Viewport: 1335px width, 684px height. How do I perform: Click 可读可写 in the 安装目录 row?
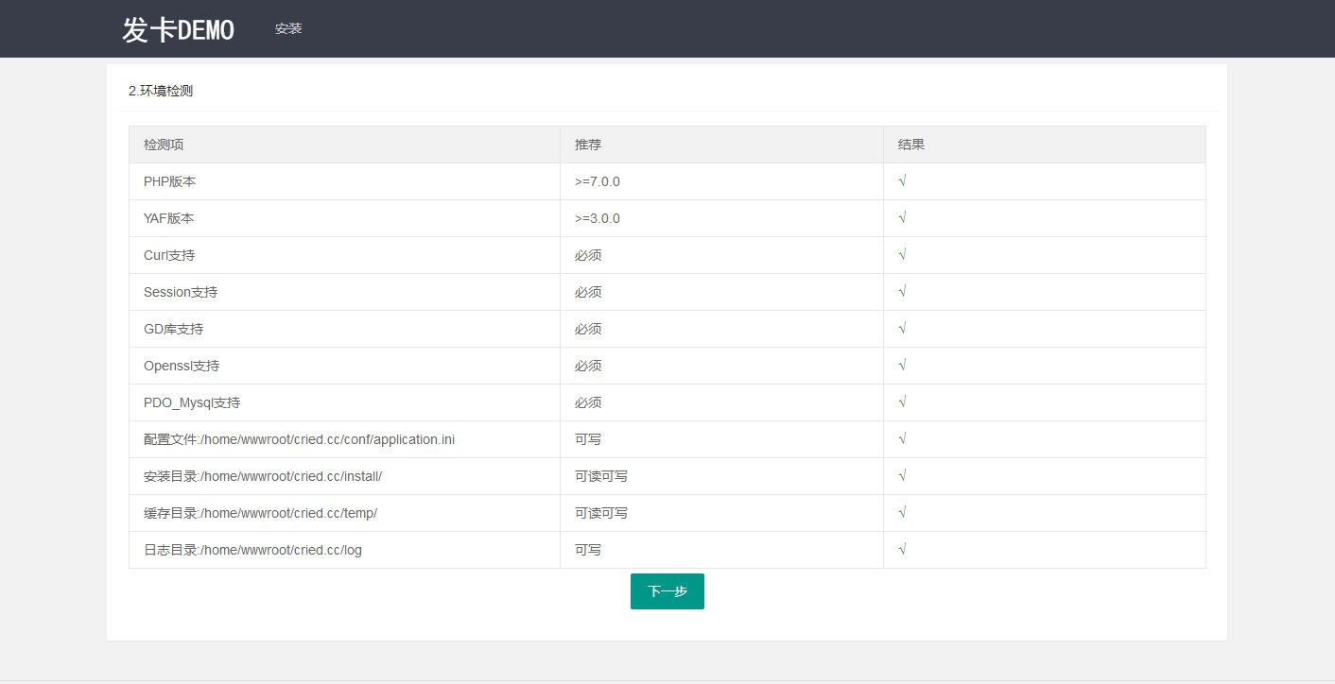pos(601,476)
